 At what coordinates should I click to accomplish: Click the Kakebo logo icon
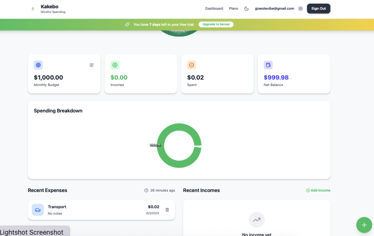pyautogui.click(x=32, y=9)
